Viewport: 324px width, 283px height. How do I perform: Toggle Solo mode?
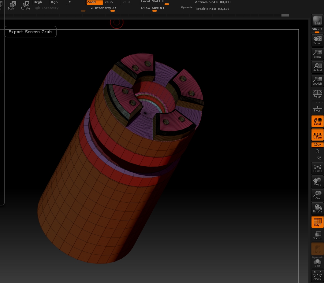(x=317, y=263)
